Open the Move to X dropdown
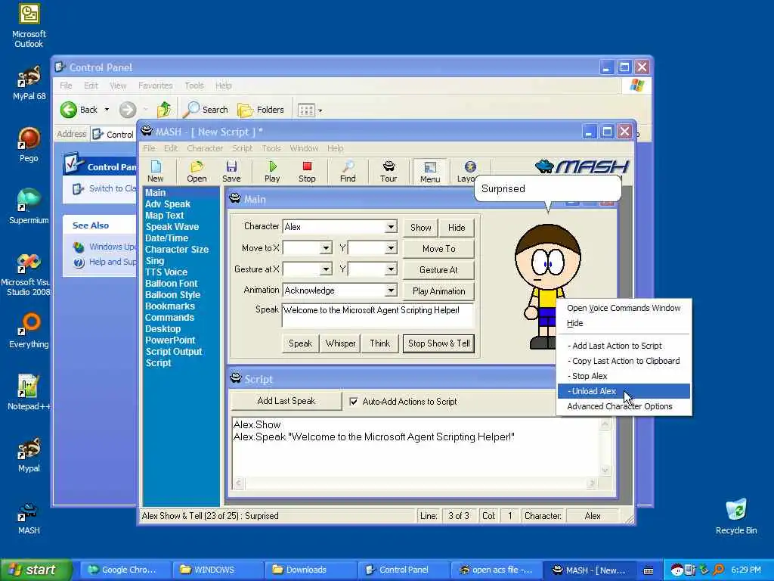The image size is (774, 581). click(326, 248)
